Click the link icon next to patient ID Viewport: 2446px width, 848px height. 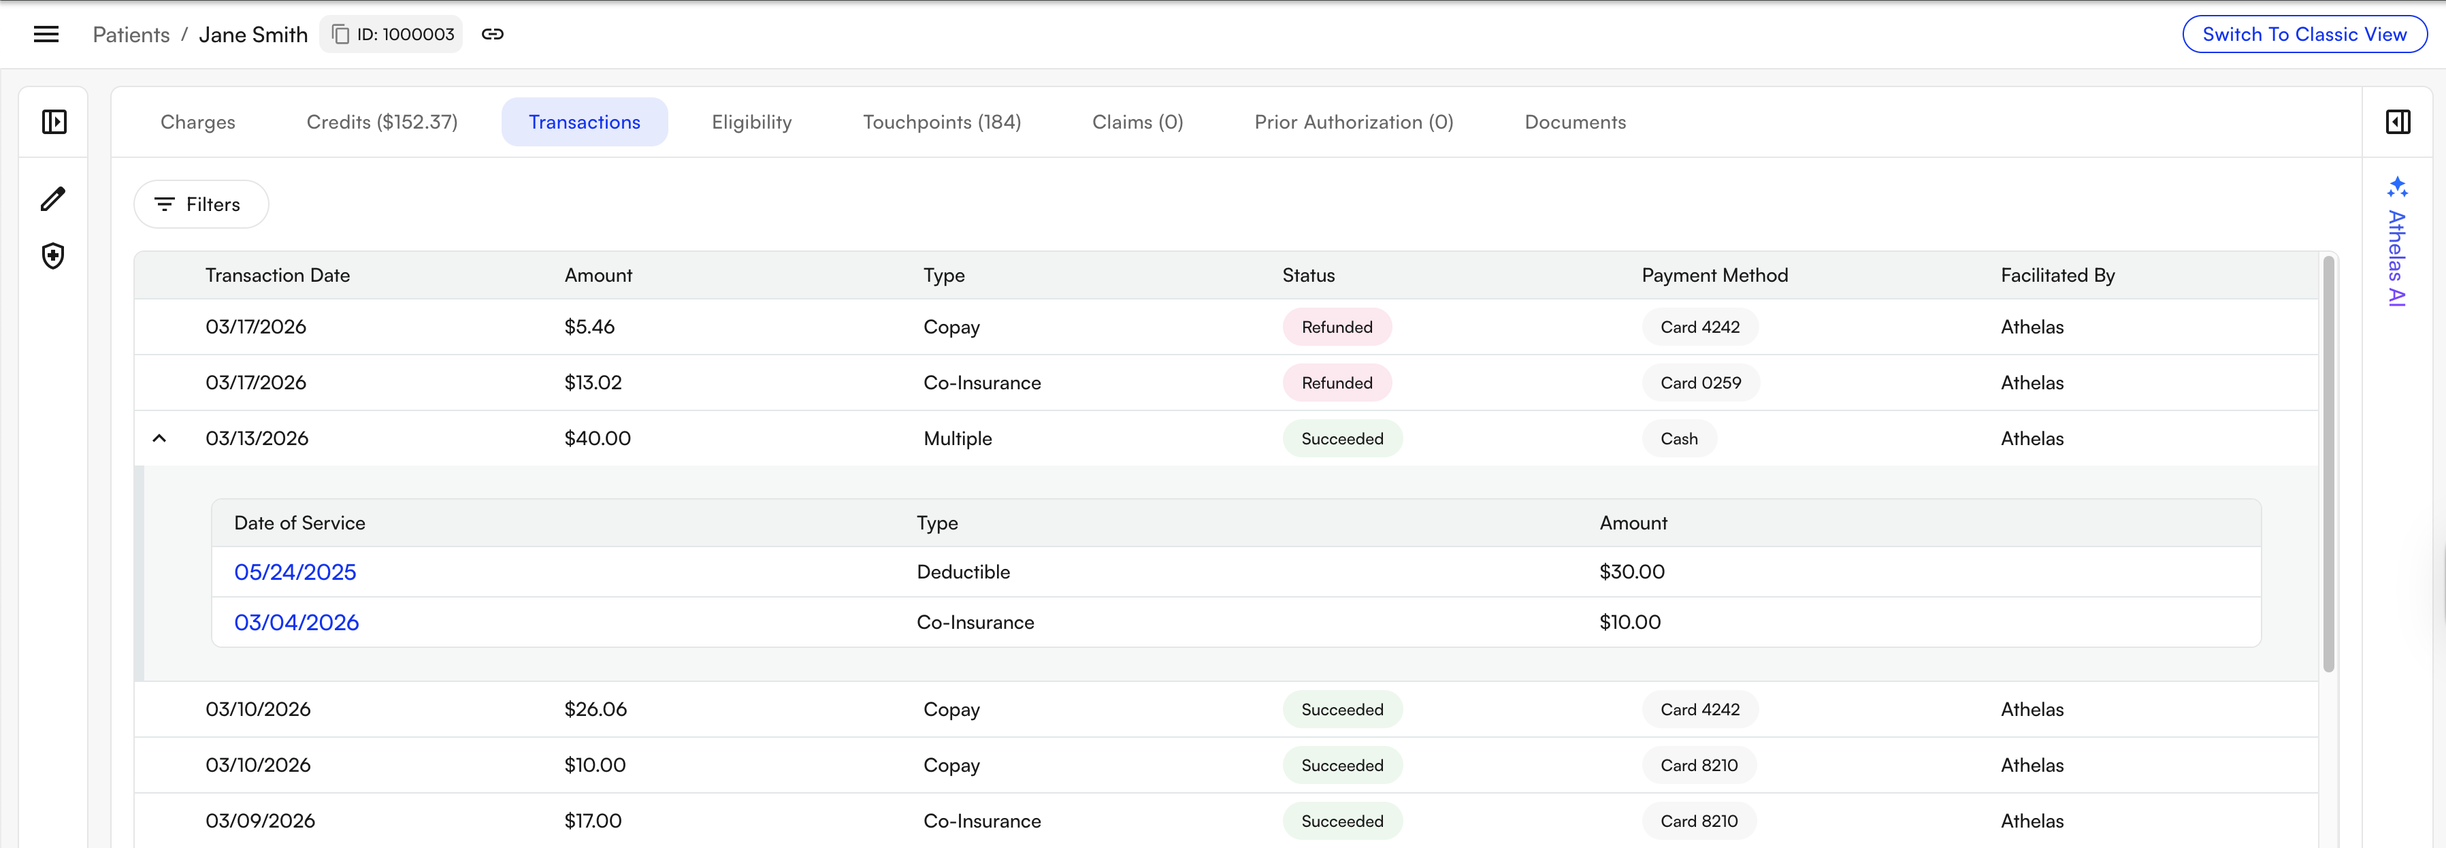[493, 33]
